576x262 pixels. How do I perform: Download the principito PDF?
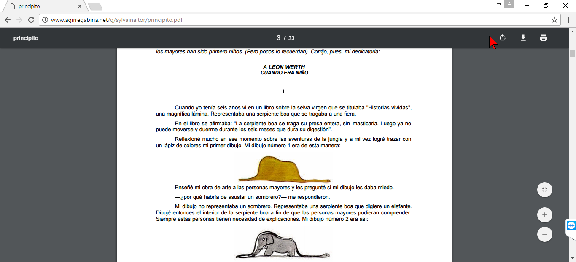tap(523, 38)
